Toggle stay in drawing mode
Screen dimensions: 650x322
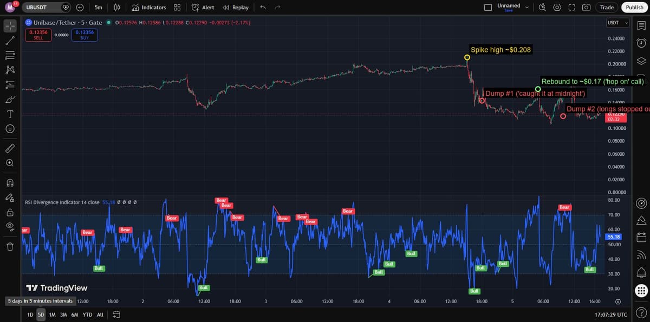point(9,198)
